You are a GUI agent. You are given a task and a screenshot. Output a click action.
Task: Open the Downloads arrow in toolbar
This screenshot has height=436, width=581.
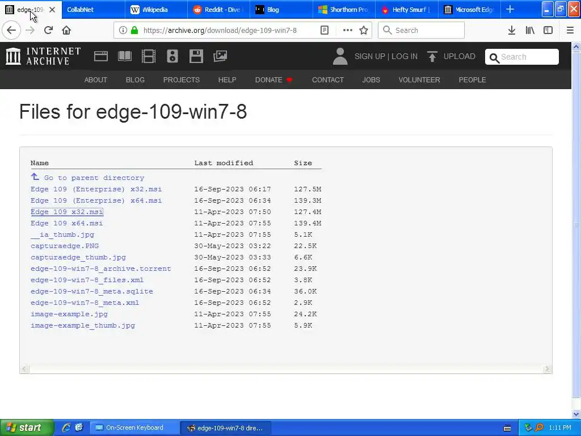coord(512,31)
